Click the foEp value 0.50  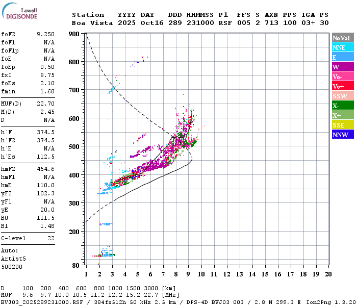(47, 67)
